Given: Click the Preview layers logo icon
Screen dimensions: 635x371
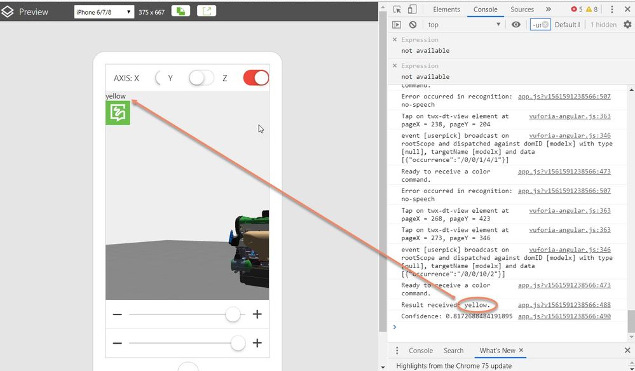Looking at the screenshot, I should point(7,11).
